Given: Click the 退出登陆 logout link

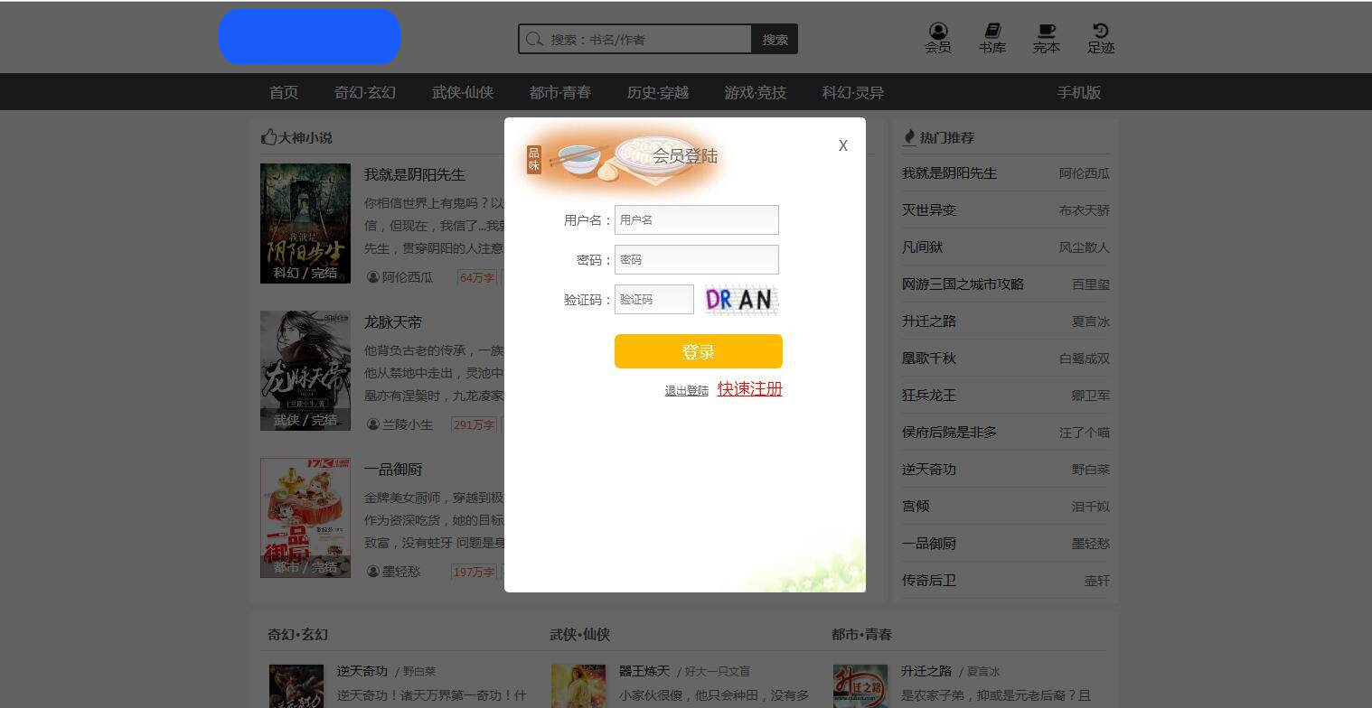Looking at the screenshot, I should pos(686,390).
